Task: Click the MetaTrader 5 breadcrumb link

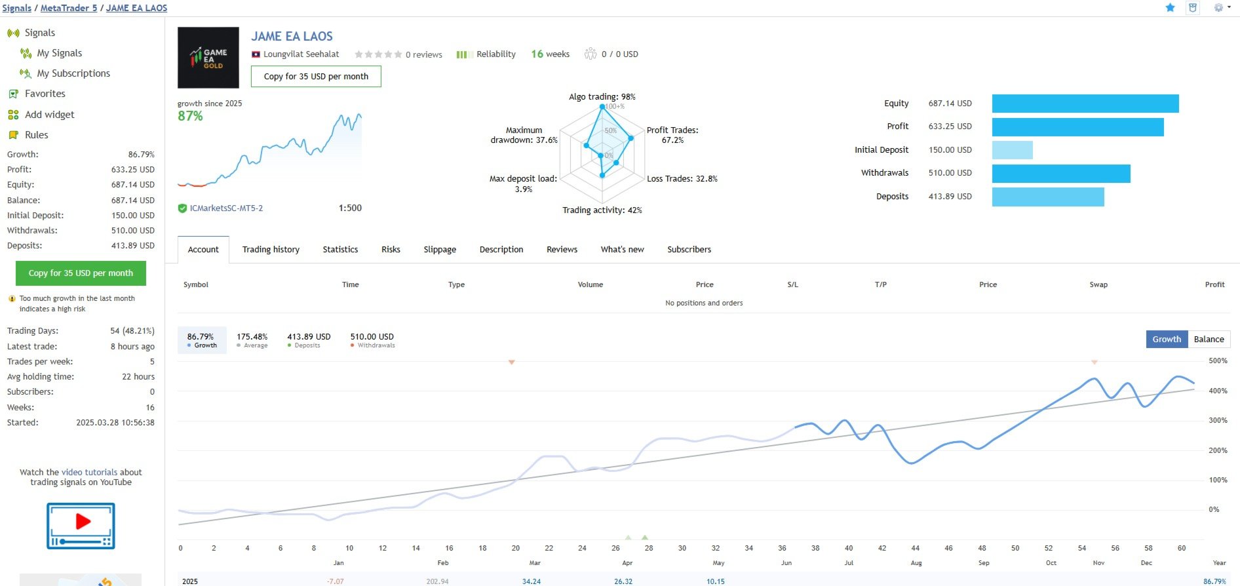Action: [x=69, y=8]
